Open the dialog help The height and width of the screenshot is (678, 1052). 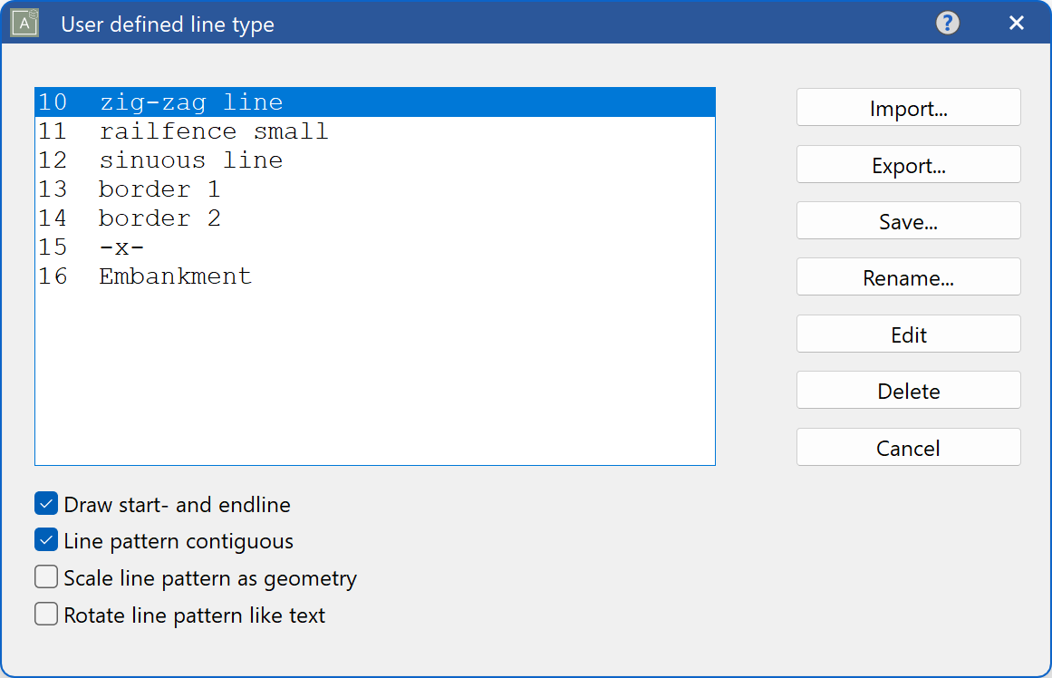tap(947, 23)
